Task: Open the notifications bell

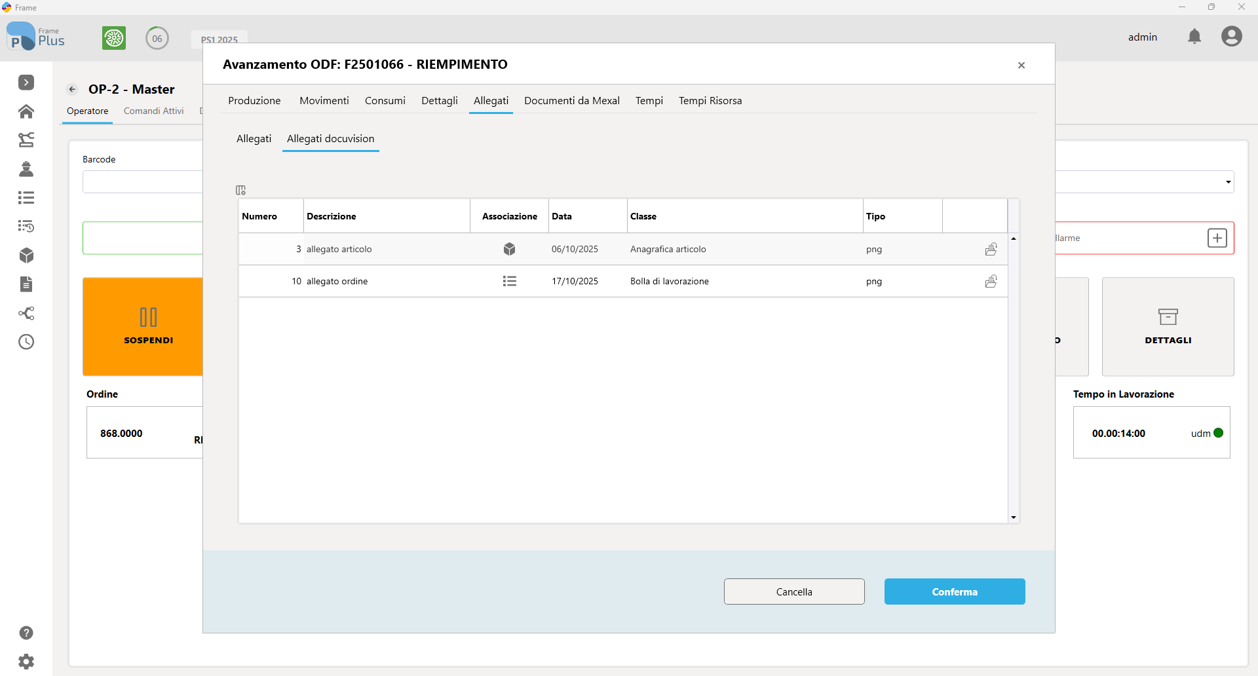Action: [1194, 37]
